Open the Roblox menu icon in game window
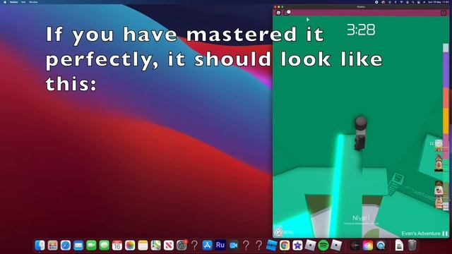The image size is (452, 254). (278, 13)
